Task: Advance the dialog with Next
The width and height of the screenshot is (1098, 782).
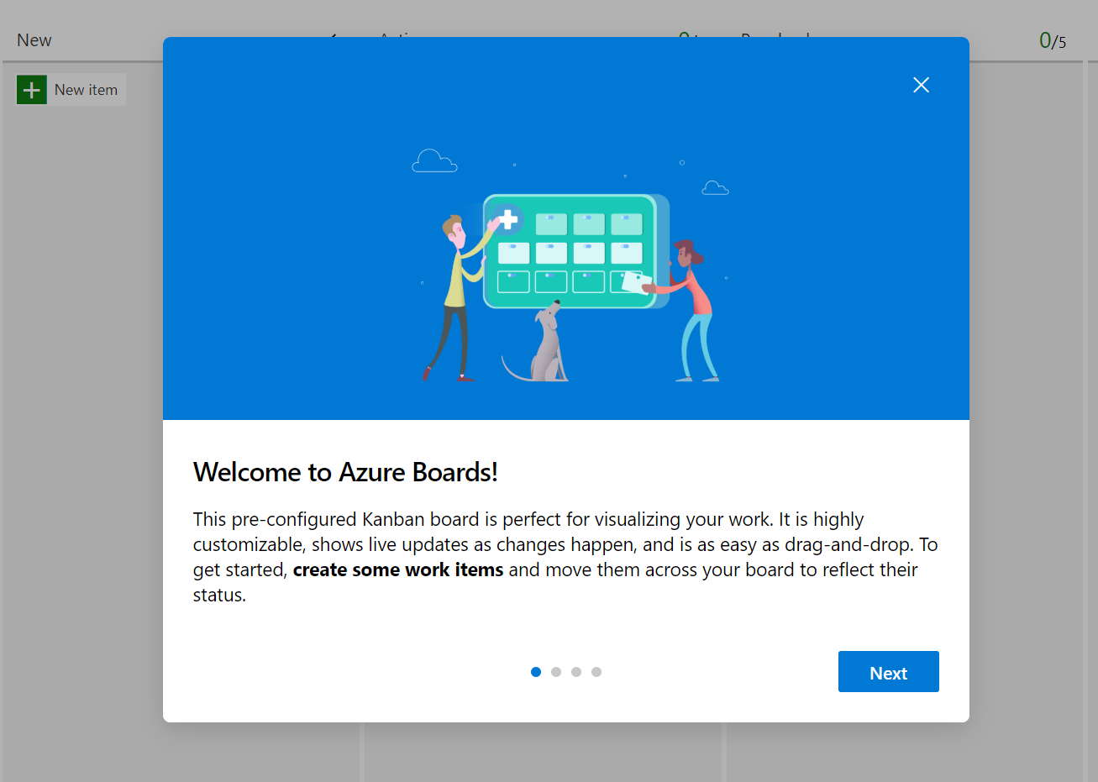Action: coord(888,671)
